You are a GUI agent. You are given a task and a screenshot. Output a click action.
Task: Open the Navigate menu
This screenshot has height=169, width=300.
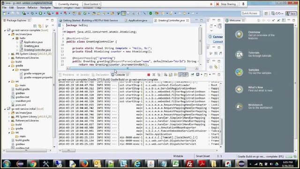[45, 8]
